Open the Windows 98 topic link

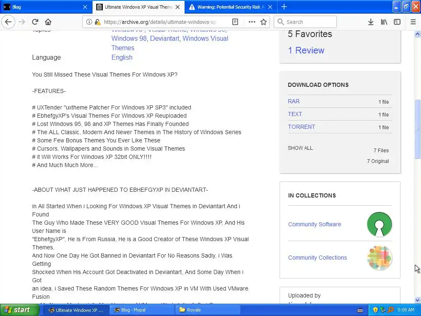tap(129, 38)
